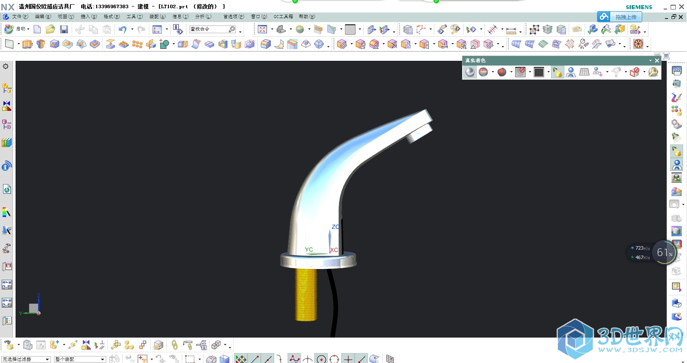
Task: Select the Hole feature icon
Action: (x=54, y=44)
